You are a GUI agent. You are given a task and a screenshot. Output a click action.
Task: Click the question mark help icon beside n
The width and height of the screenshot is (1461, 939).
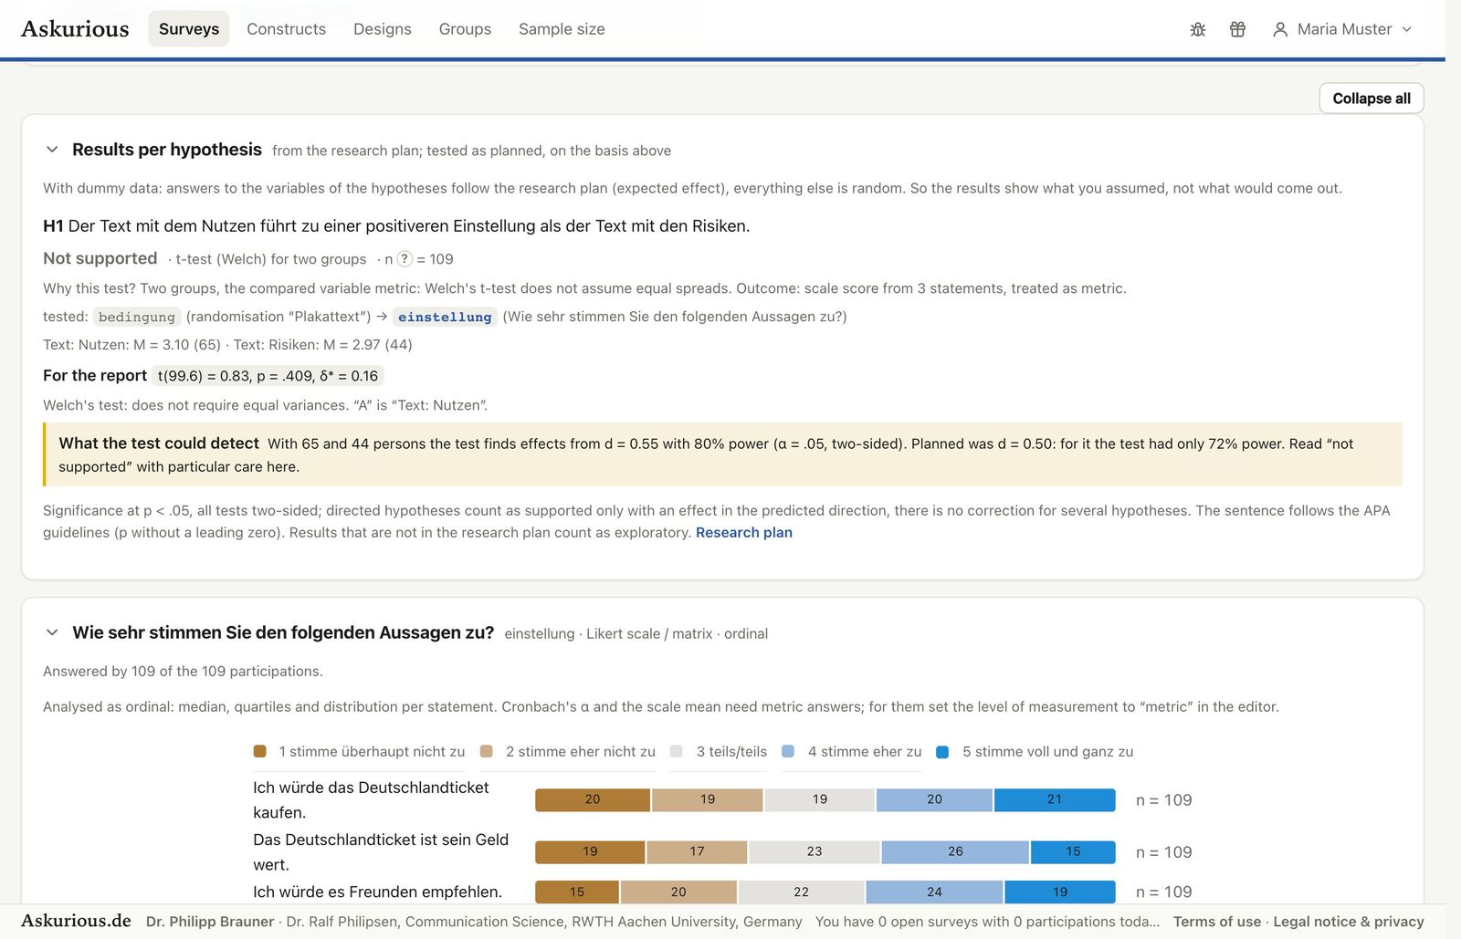[405, 259]
